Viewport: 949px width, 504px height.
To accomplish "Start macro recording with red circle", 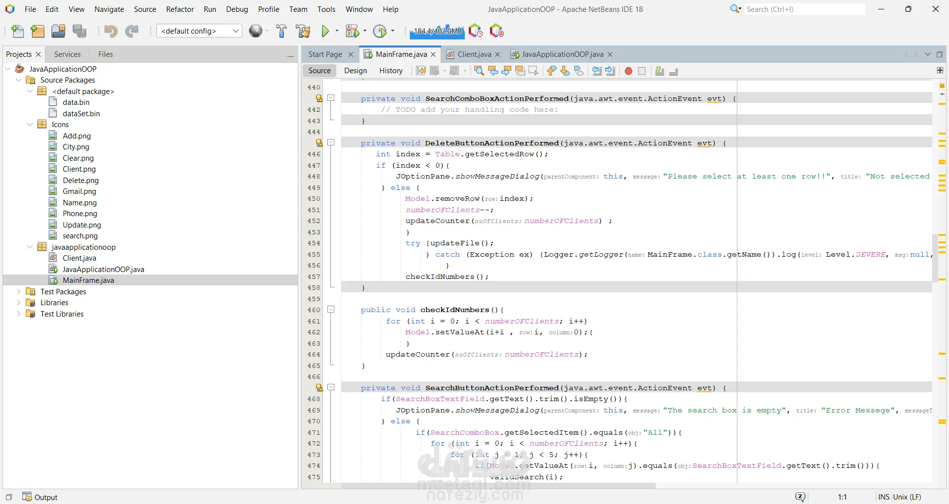I will coord(628,71).
